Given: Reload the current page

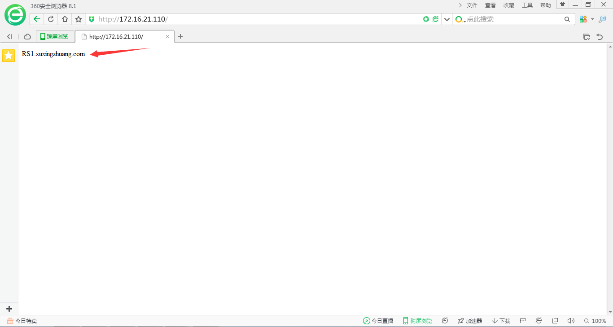Looking at the screenshot, I should click(51, 19).
